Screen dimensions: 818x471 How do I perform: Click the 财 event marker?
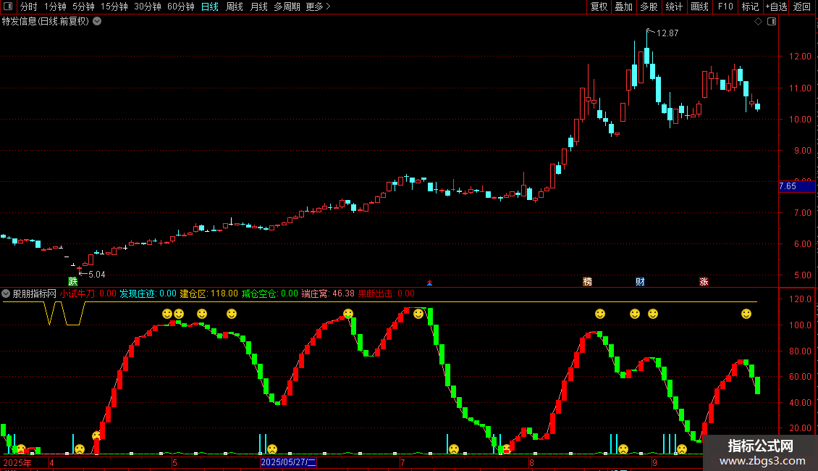tap(640, 281)
